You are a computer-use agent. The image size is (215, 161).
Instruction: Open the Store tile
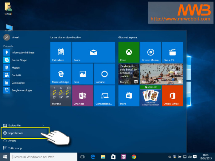click(129, 96)
